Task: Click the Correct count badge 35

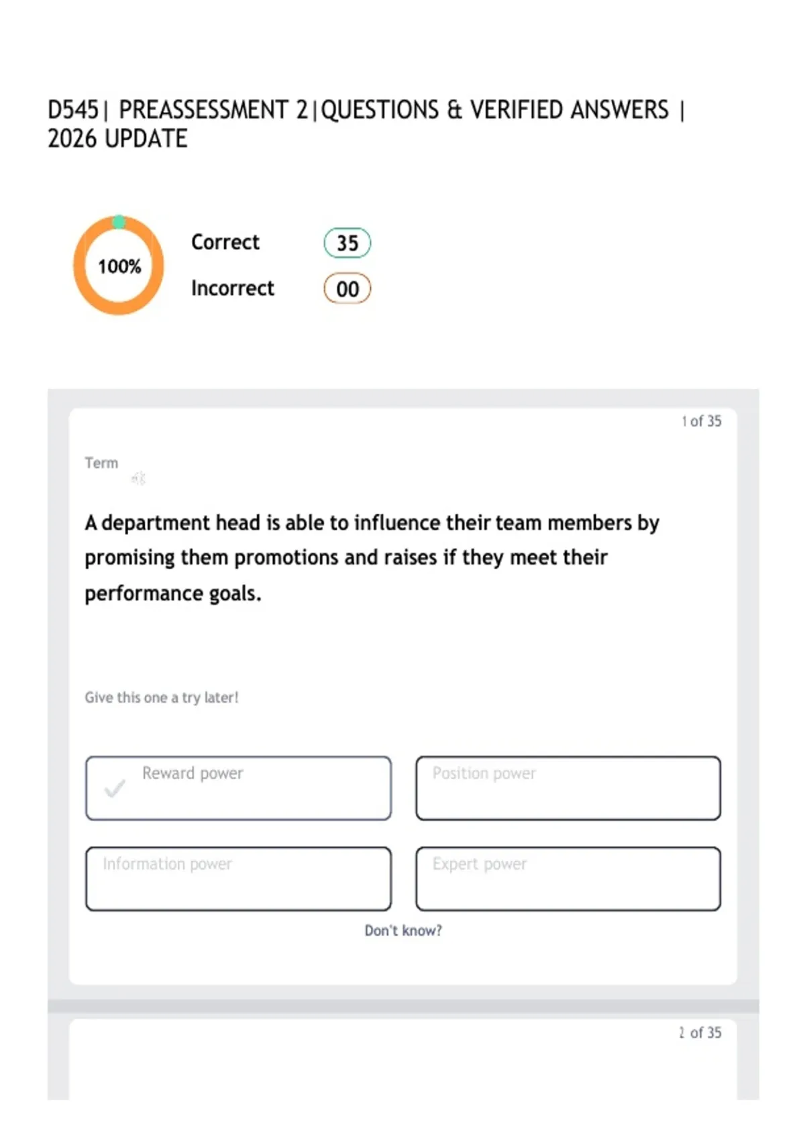Action: [347, 243]
